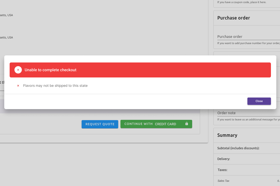
Task: Select the first Massachusetts USA address
Action: coord(6,15)
